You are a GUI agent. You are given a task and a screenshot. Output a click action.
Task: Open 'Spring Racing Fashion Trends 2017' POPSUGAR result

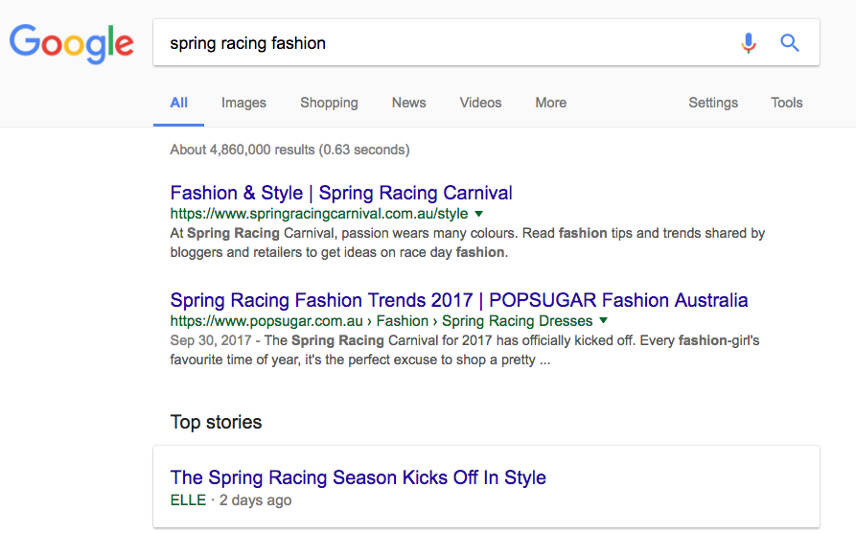coord(458,300)
